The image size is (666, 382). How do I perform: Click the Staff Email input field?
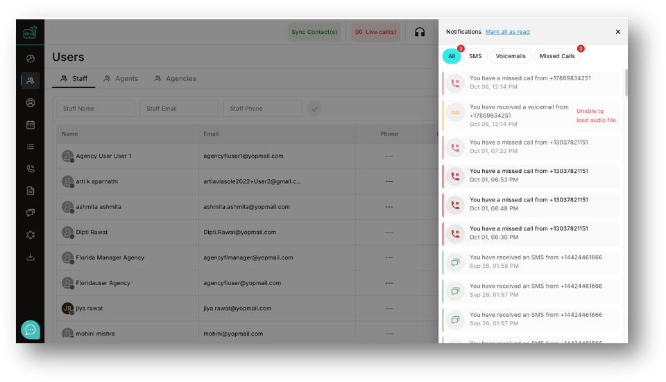coord(179,109)
